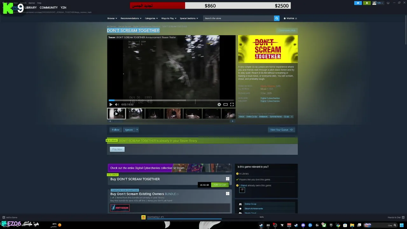407x229 pixels.
Task: Click the Survival Horror tag
Action: [x=276, y=116]
